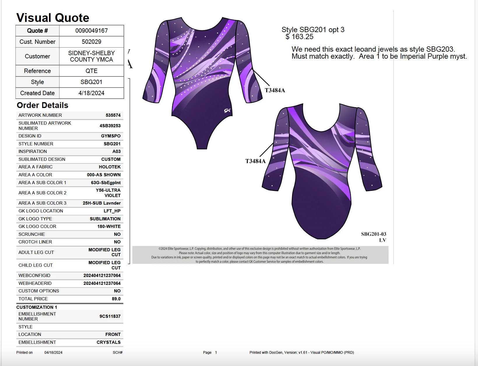Click the DocGen version footer text
The image size is (478, 366).
click(302, 353)
